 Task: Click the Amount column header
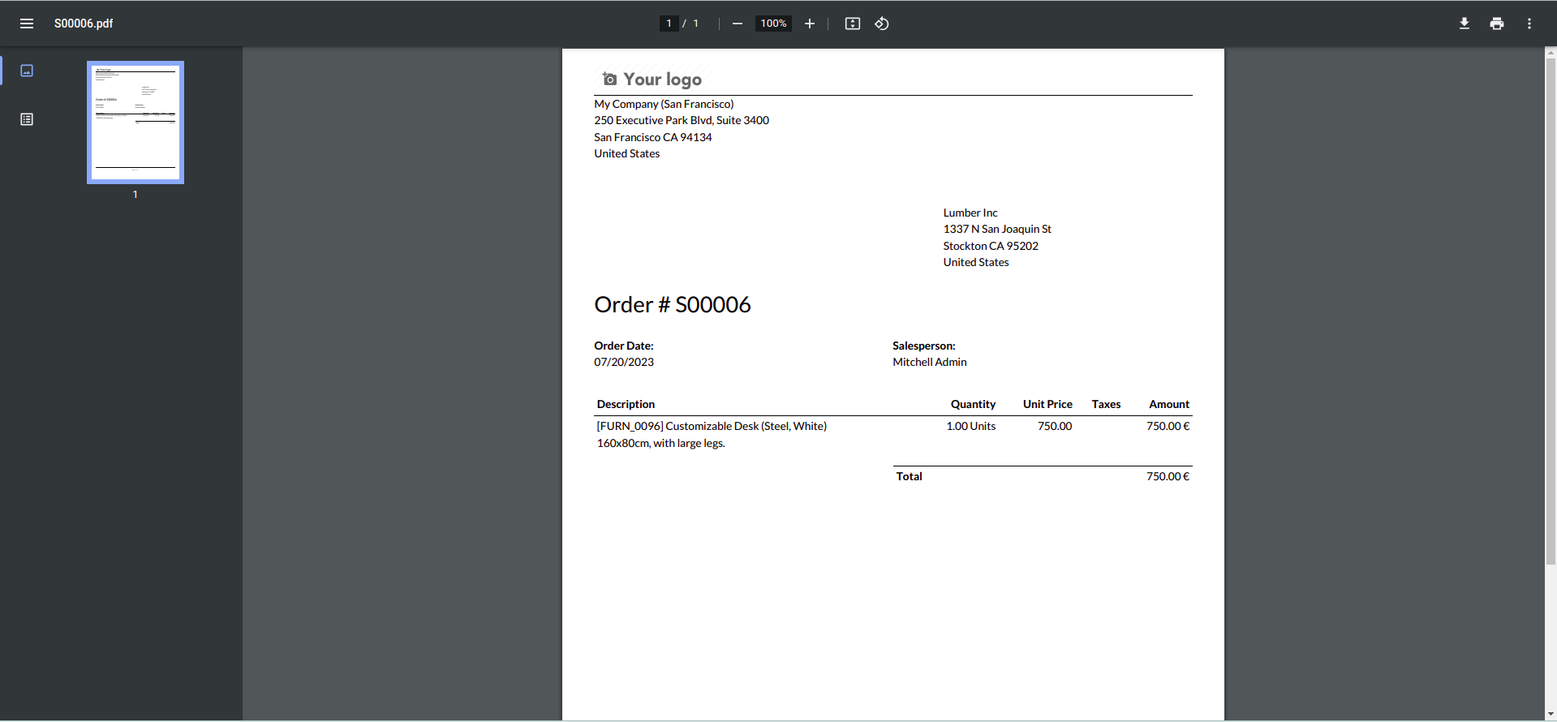(x=1169, y=404)
